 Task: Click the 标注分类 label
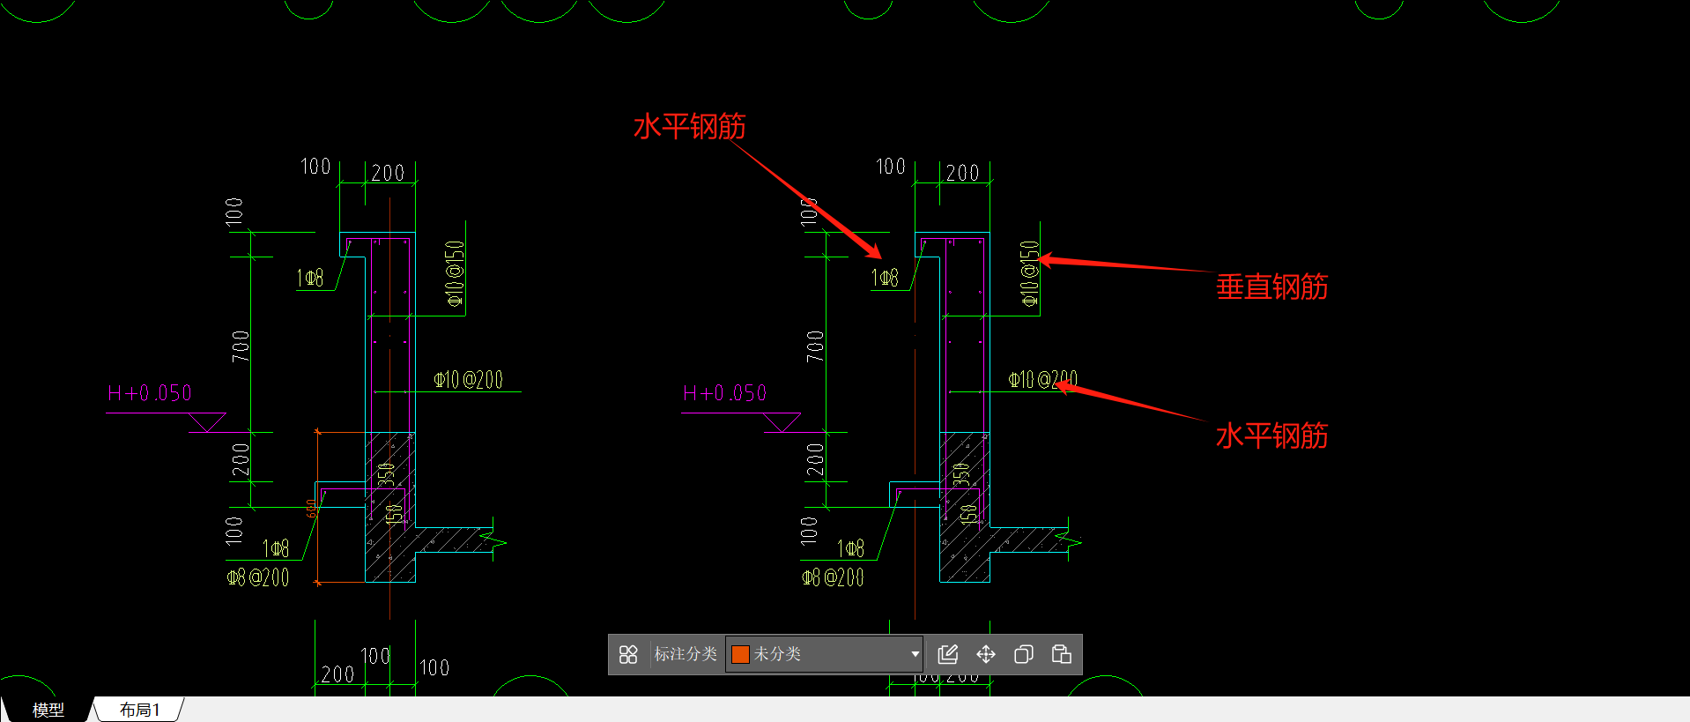click(x=686, y=654)
